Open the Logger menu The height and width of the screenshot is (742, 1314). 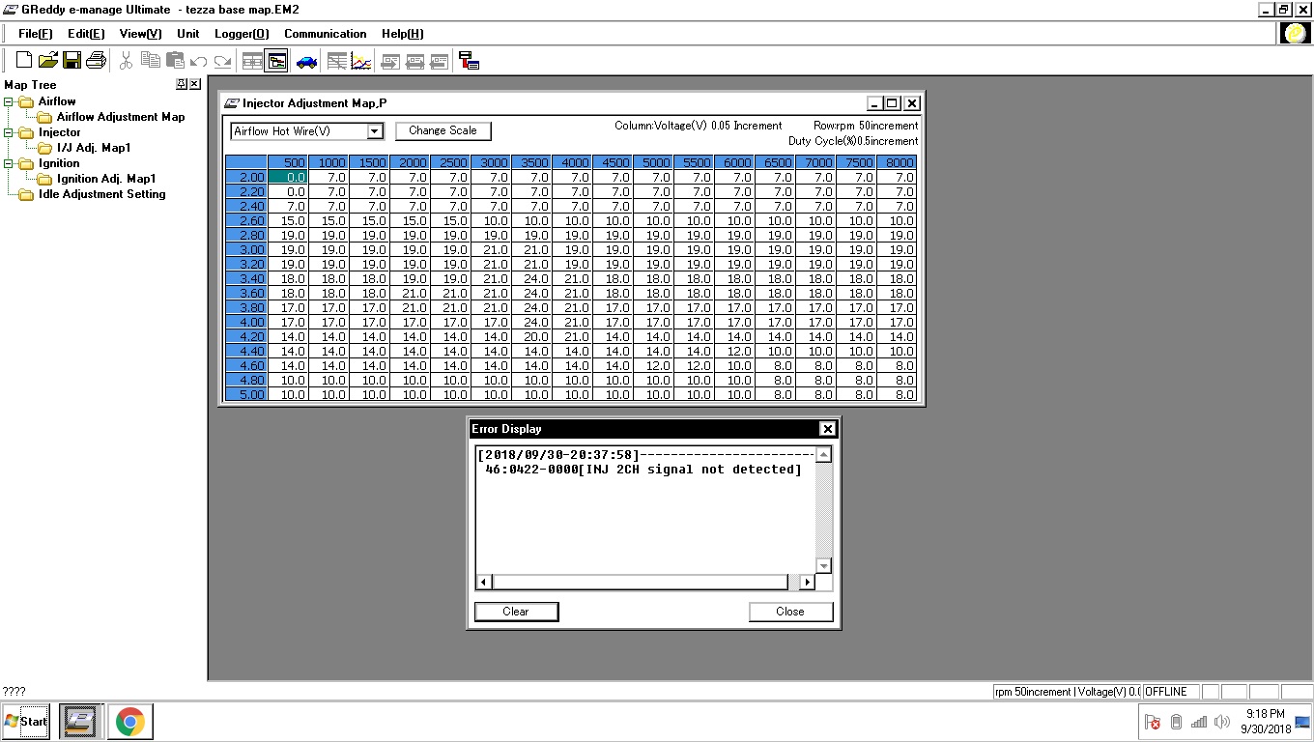tap(242, 34)
